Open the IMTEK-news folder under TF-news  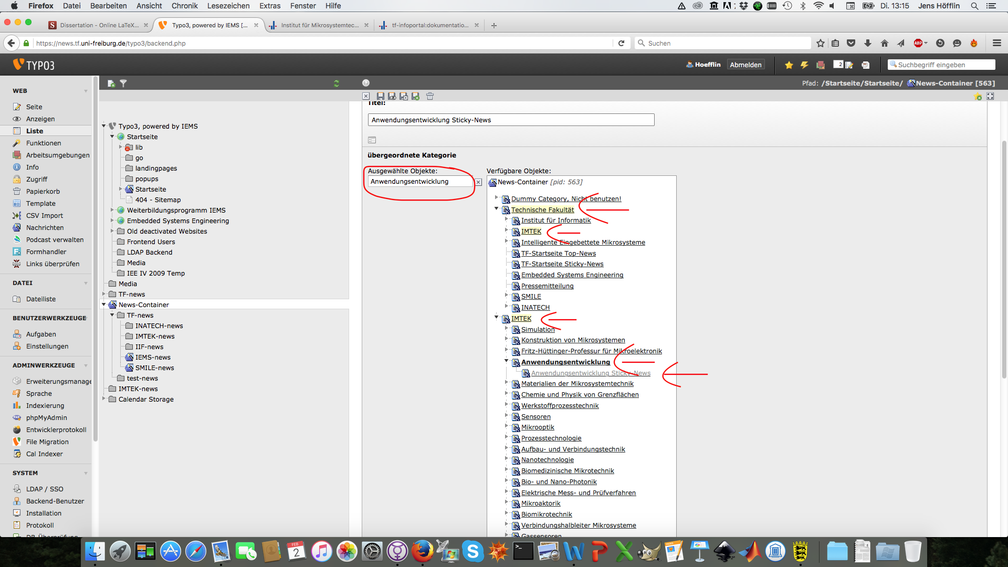[x=155, y=337]
